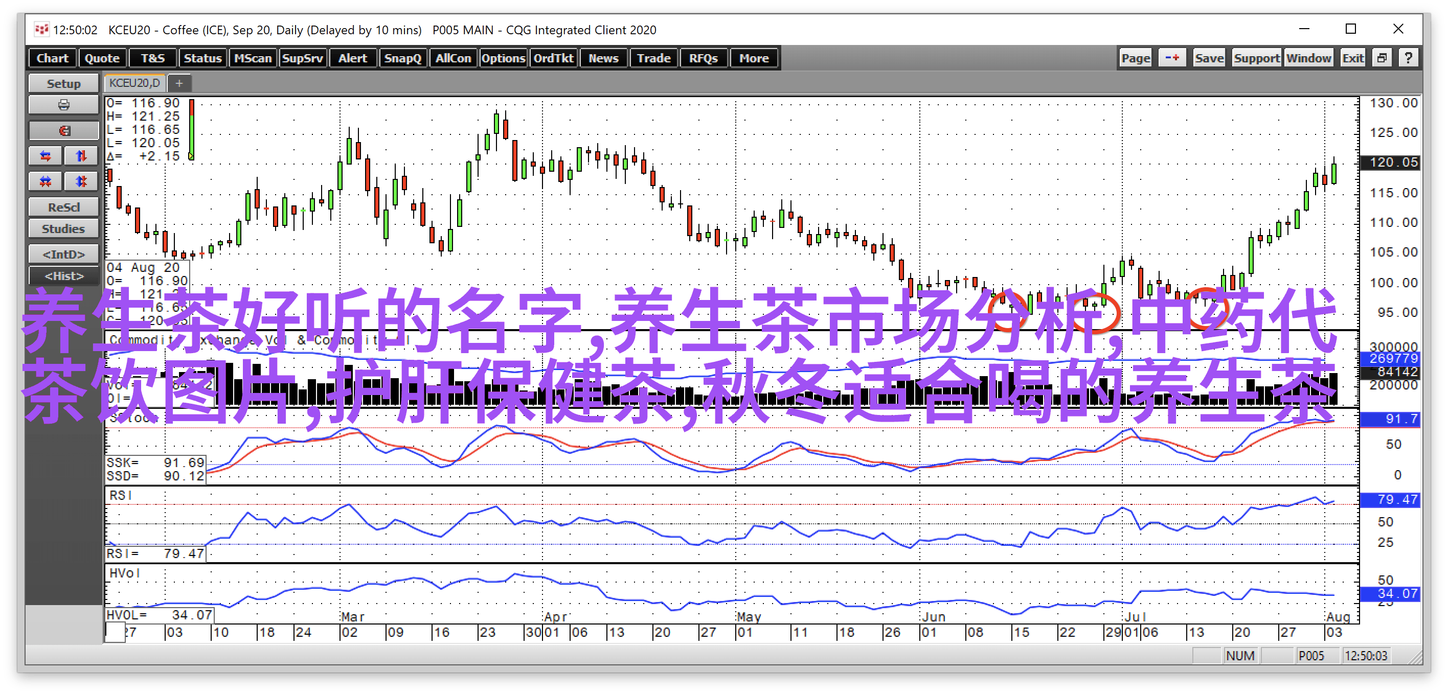Click the horizontal expand arrows icon
The image size is (1448, 694).
(x=46, y=156)
